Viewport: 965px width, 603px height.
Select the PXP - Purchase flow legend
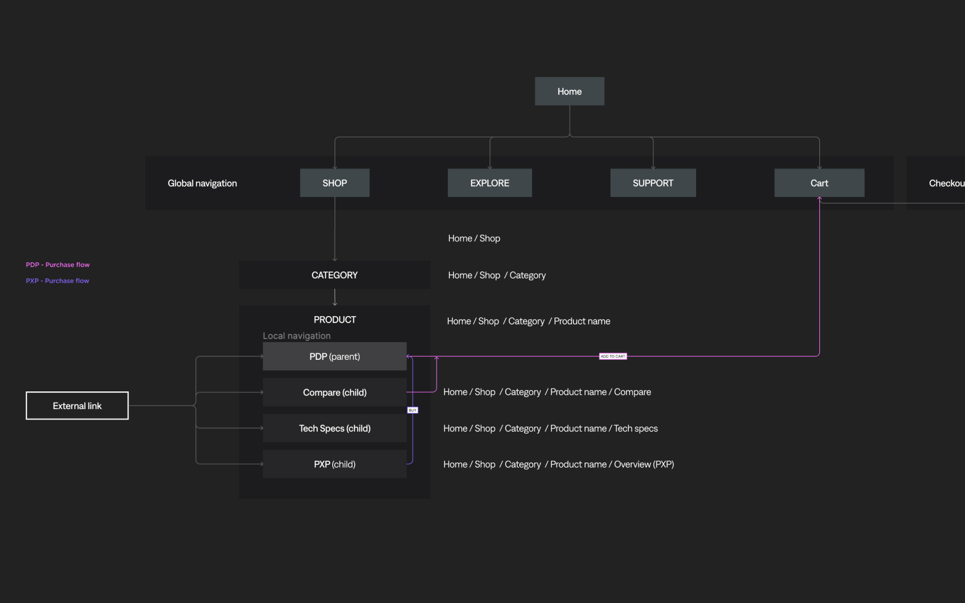(57, 281)
